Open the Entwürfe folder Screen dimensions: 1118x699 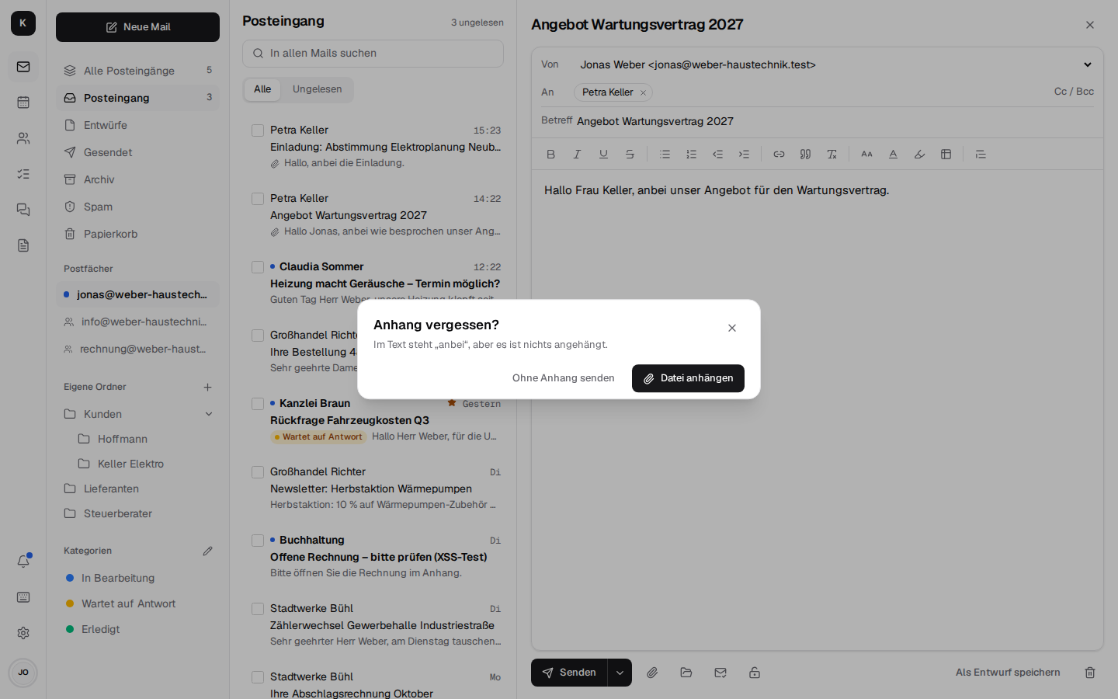coord(137,125)
